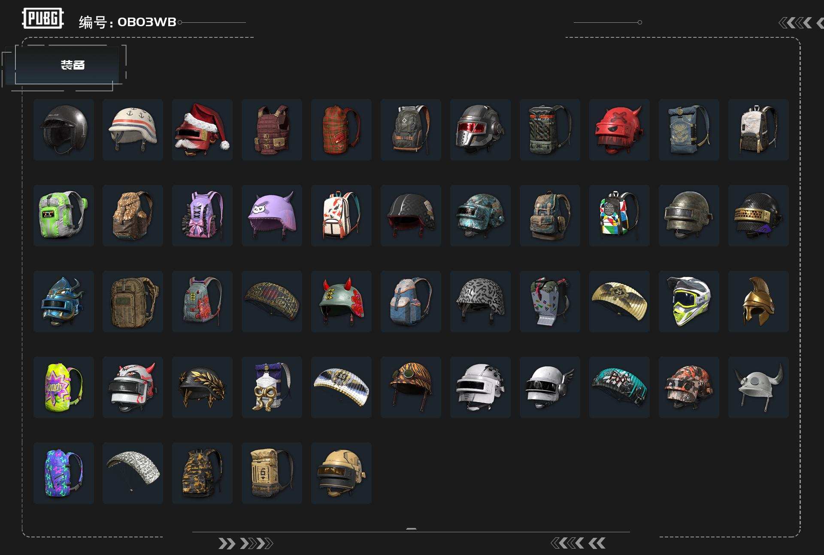Pick the Santa hat helmet skin
This screenshot has width=824, height=555.
(x=203, y=130)
